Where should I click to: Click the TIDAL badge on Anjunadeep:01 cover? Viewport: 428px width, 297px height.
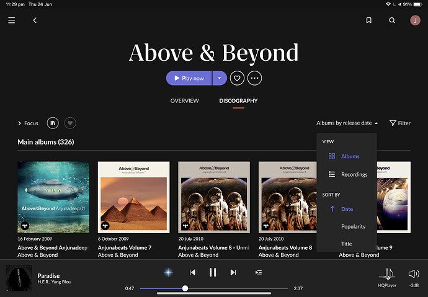pyautogui.click(x=25, y=226)
